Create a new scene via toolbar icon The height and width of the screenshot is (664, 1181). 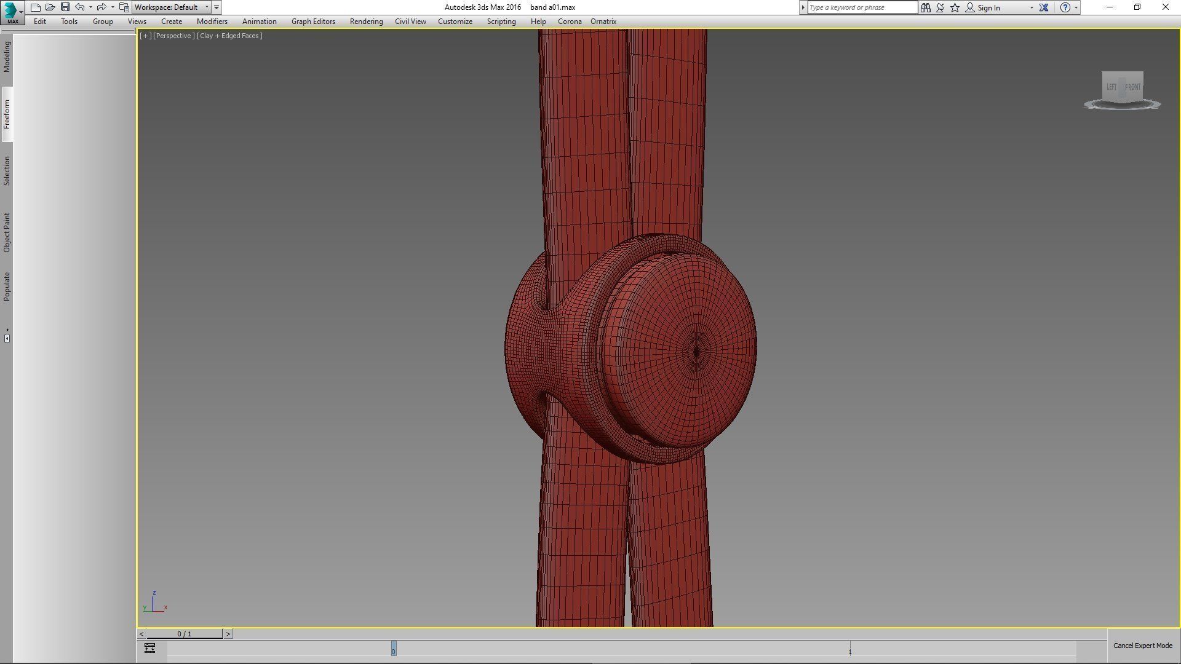[x=36, y=7]
